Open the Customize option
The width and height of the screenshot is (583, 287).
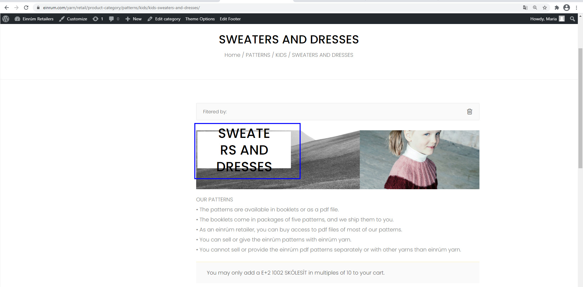click(73, 19)
